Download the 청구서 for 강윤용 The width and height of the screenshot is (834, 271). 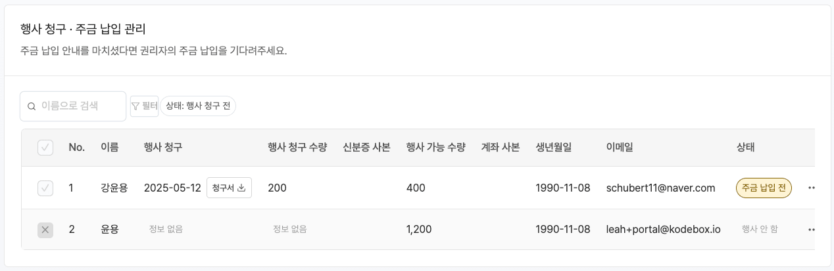pyautogui.click(x=229, y=188)
